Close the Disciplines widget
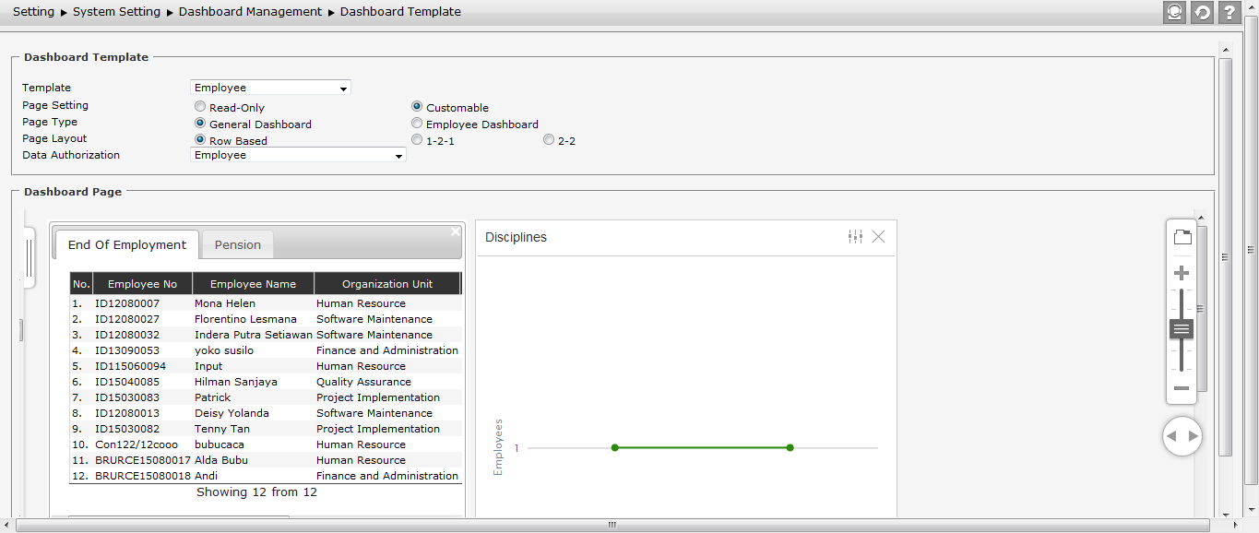1259x533 pixels. [x=878, y=237]
